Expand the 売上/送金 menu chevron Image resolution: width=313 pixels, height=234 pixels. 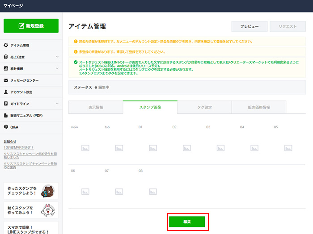pos(57,57)
